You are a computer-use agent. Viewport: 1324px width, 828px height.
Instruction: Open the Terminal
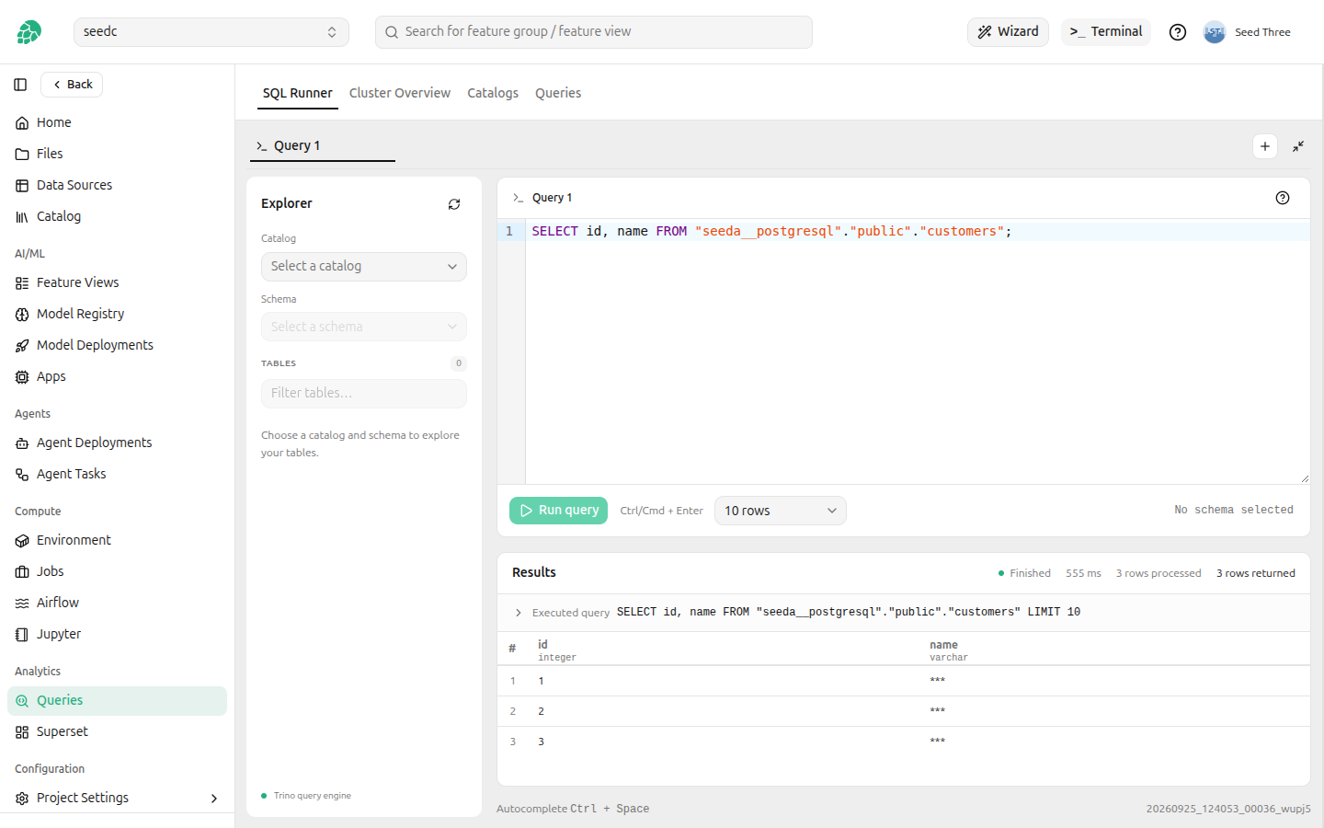[x=1106, y=32]
